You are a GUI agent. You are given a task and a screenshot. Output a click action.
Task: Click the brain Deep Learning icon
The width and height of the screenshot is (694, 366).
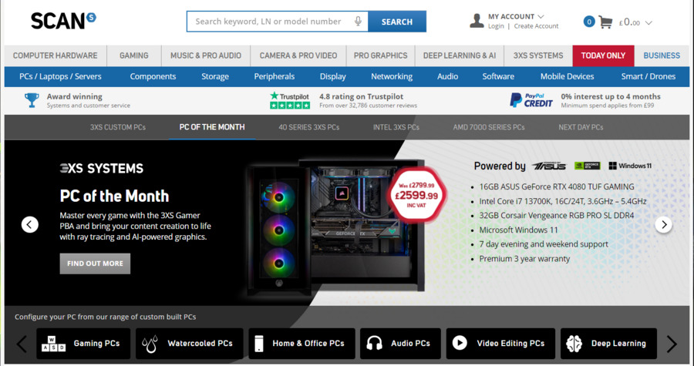tap(574, 344)
